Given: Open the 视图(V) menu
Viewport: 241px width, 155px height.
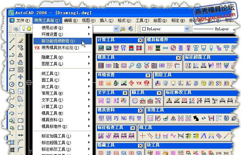Looking at the screenshot, I should coord(88,20).
